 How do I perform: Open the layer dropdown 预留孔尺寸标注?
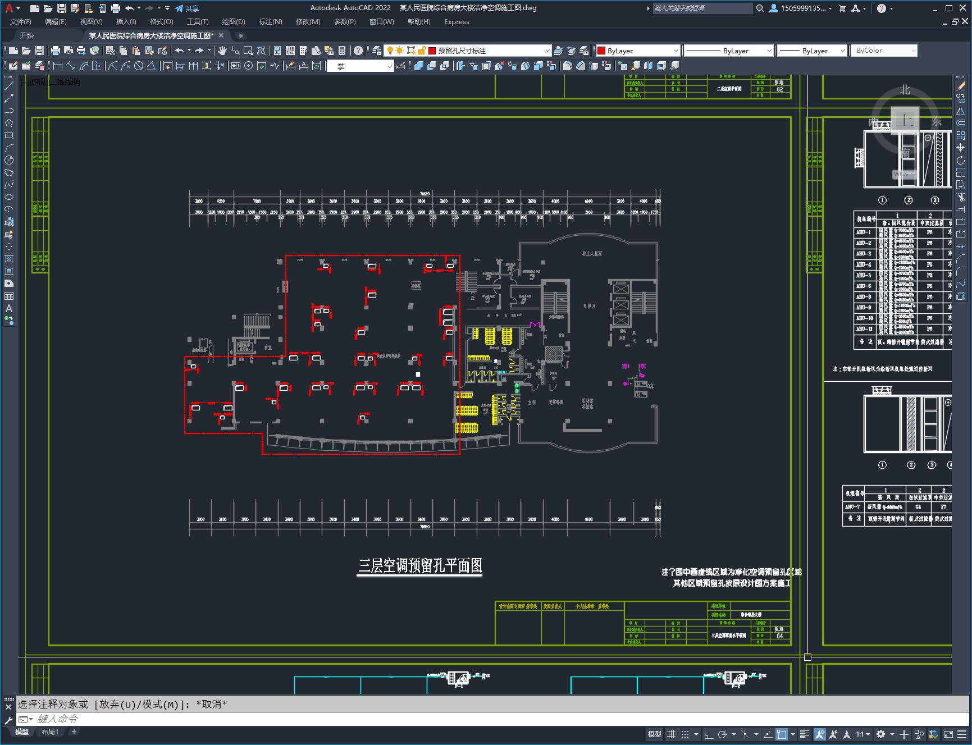tap(468, 51)
